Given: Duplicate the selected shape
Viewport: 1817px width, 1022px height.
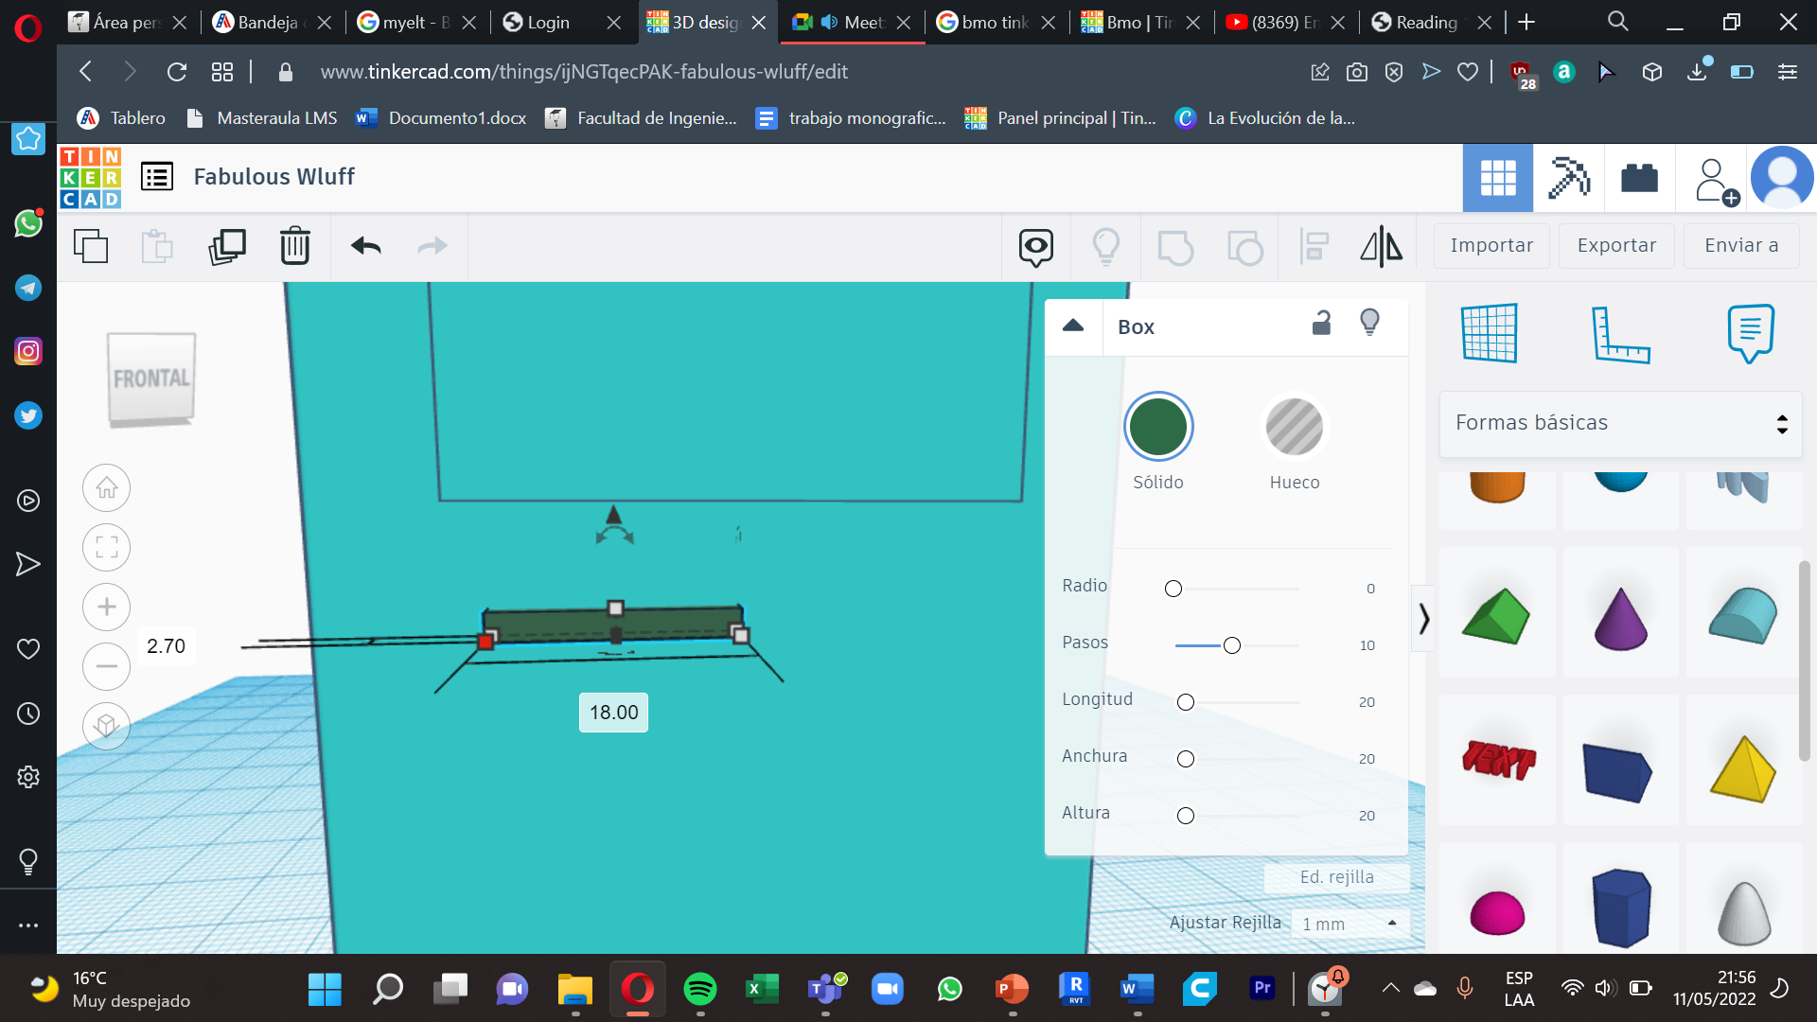Looking at the screenshot, I should (227, 245).
